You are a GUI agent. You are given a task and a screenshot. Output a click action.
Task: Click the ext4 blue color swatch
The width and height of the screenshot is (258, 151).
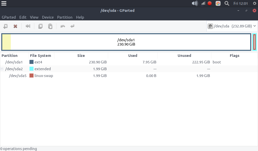coord(31,62)
